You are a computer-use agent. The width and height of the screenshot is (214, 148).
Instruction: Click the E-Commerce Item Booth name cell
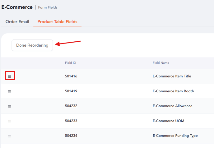click(173, 91)
